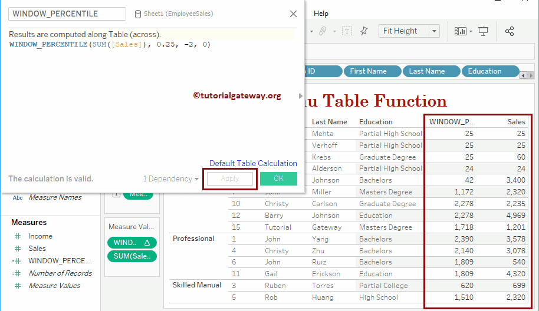Click the WIND.. measure value pill

(132, 243)
